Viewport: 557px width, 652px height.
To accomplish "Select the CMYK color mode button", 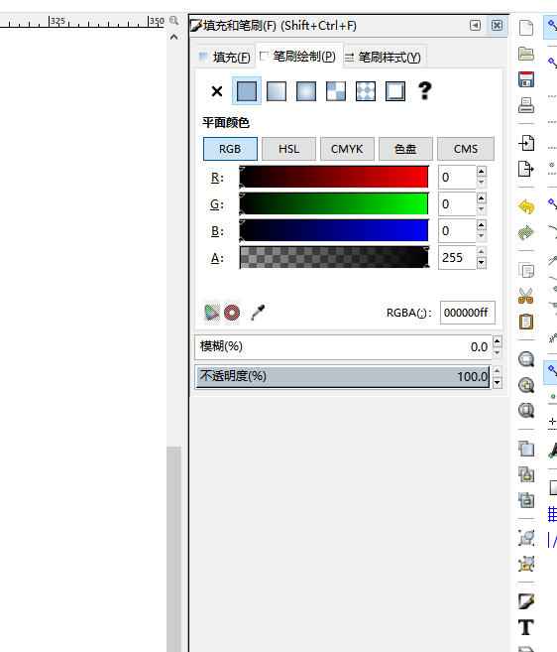I will [x=347, y=149].
